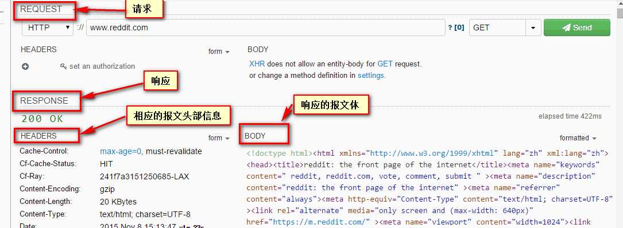Click the request HEADERS heading

click(x=38, y=50)
